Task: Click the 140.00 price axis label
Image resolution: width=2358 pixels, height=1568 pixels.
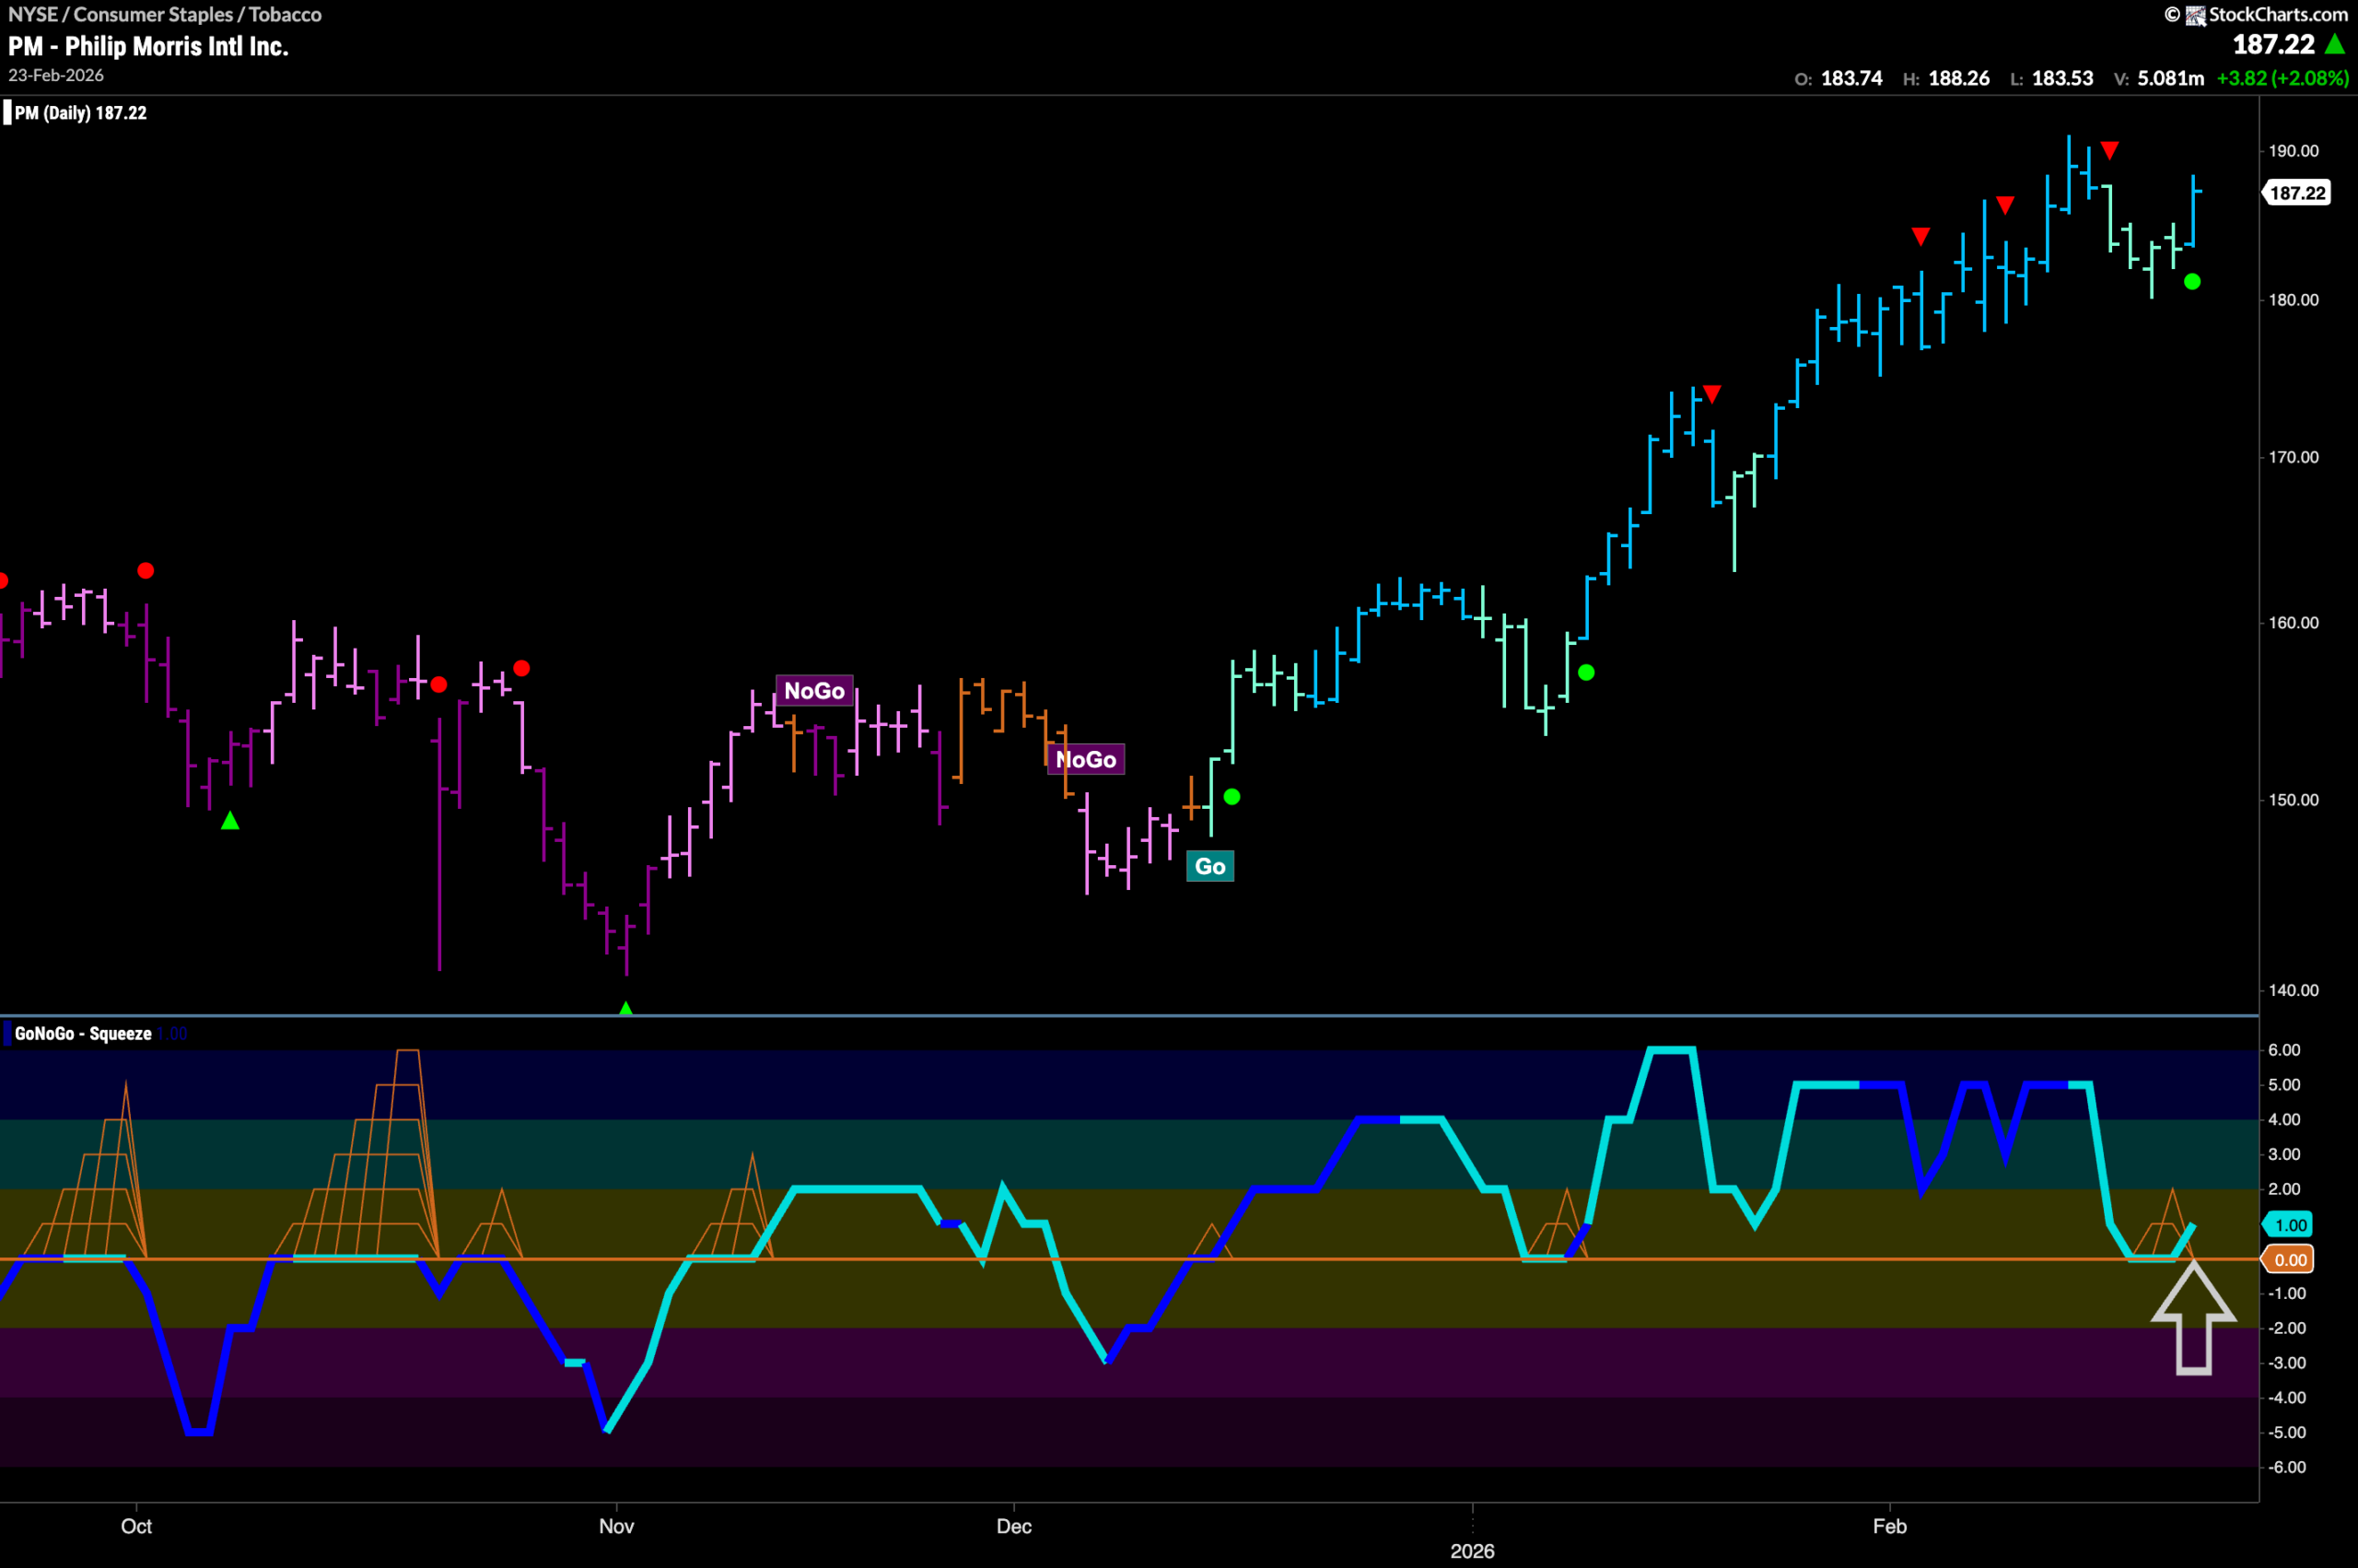Action: click(2293, 990)
